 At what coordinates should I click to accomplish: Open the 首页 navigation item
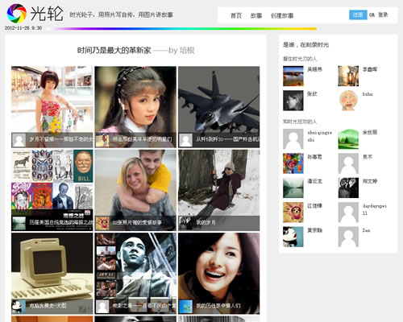pyautogui.click(x=236, y=15)
